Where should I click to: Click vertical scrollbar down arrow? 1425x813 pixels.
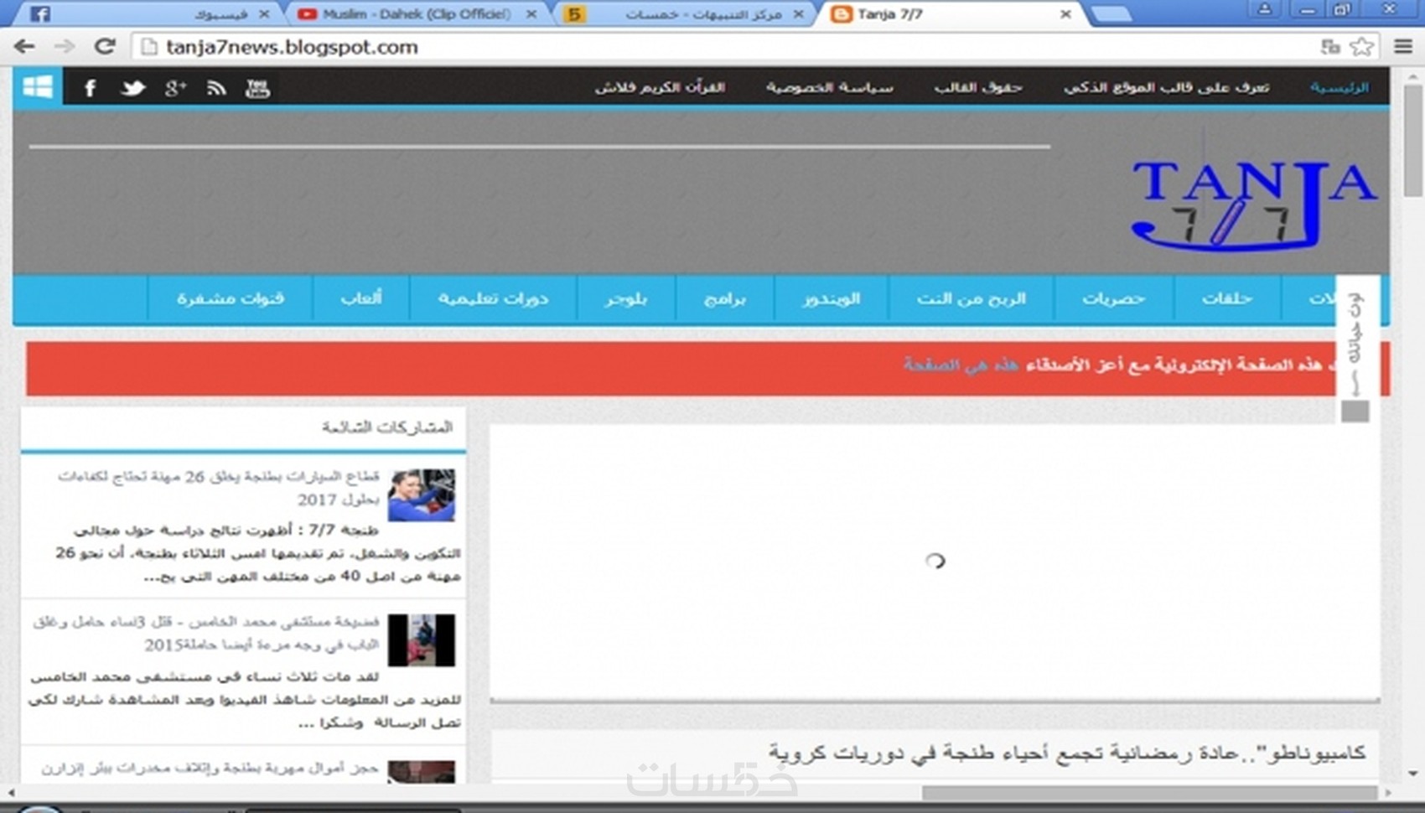(x=1413, y=774)
